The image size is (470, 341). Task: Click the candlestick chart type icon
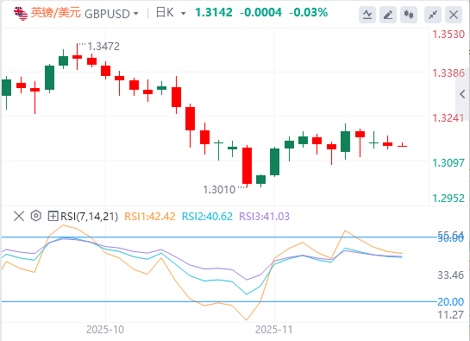pos(409,15)
